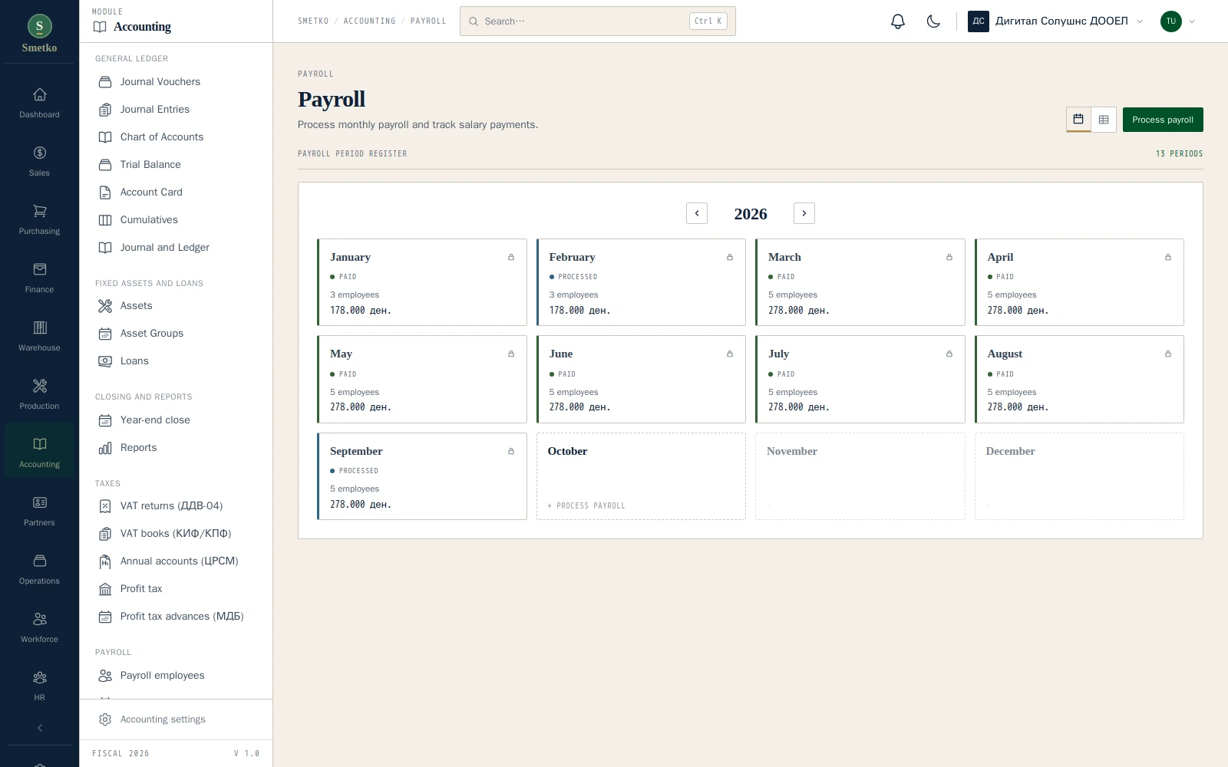Go to next year
1228x767 pixels.
pos(804,213)
